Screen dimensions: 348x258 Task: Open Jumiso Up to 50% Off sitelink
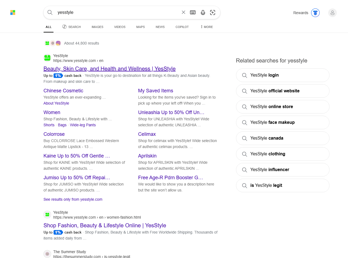pyautogui.click(x=77, y=178)
